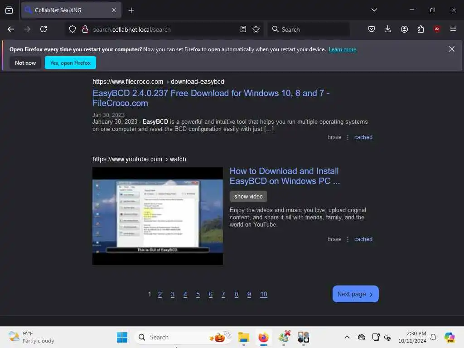Open the Downloads panel
The width and height of the screenshot is (464, 348).
click(x=388, y=29)
